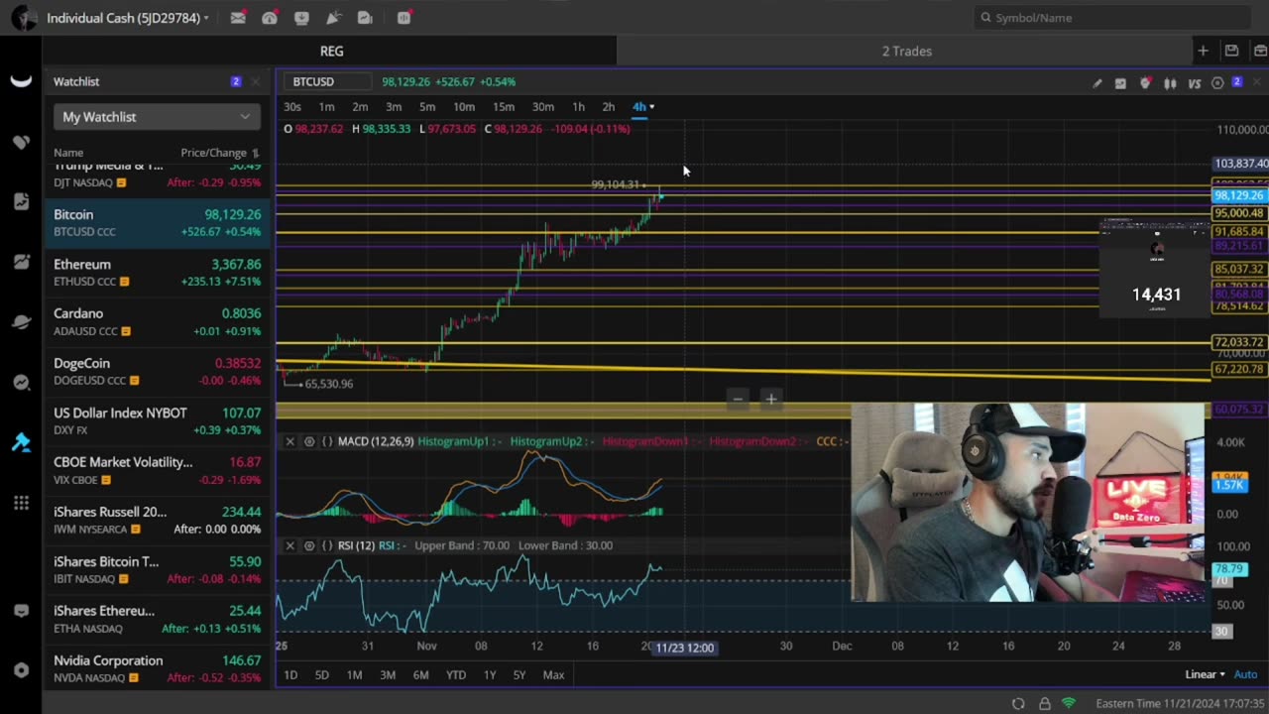Image resolution: width=1269 pixels, height=714 pixels.
Task: Select Ethereum row in watchlist
Action: click(x=157, y=273)
